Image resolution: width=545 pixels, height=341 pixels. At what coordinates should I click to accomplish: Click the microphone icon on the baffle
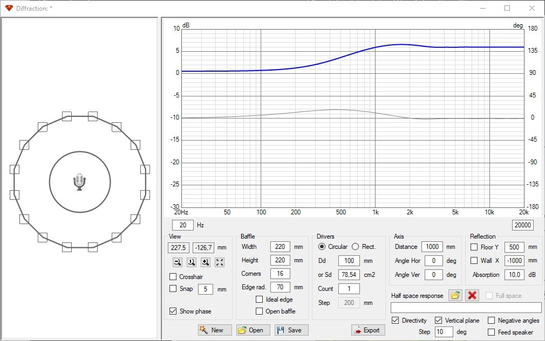click(x=80, y=182)
